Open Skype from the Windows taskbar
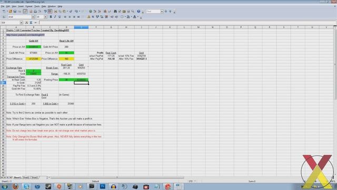The image size is (337, 190). (x=26, y=186)
